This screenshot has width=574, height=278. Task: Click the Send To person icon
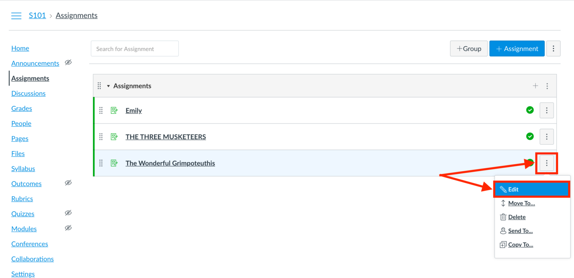point(503,231)
